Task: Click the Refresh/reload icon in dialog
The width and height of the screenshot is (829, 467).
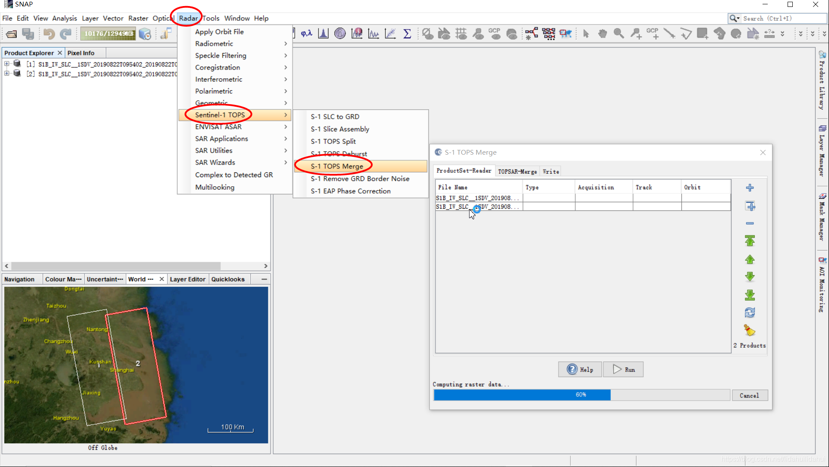Action: [750, 312]
